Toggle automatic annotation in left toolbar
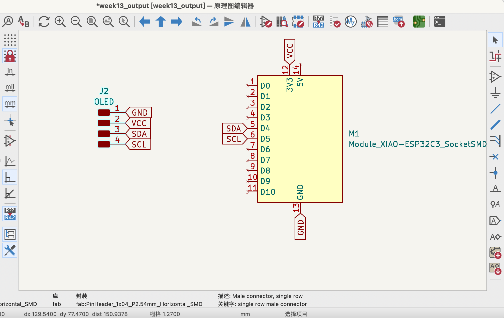This screenshot has width=504, height=318. click(x=10, y=214)
